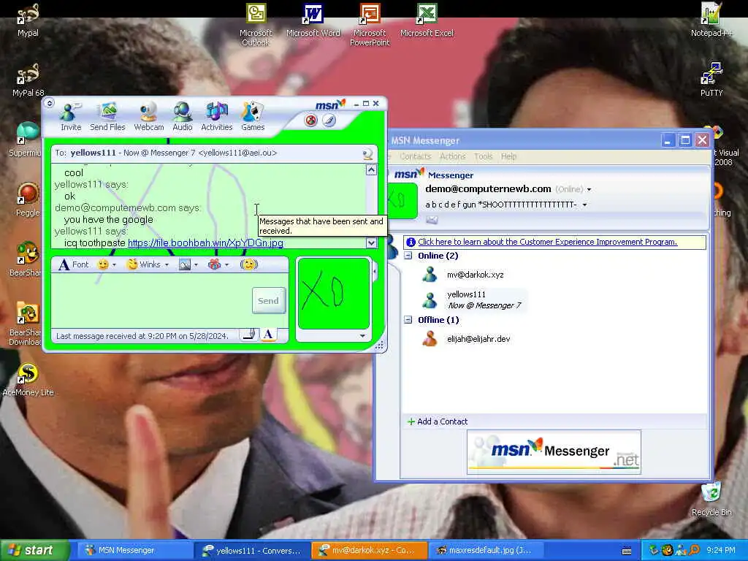Start an Audio call with yellows111
748x561 pixels.
tap(182, 116)
